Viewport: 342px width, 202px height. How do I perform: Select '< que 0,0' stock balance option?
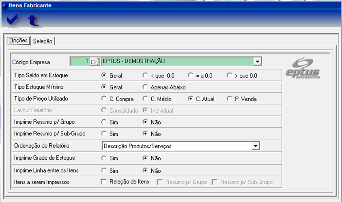point(145,76)
